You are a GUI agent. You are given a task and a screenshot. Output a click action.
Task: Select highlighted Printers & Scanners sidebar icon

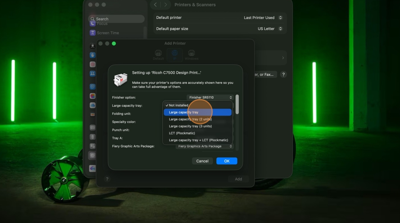coord(92,155)
